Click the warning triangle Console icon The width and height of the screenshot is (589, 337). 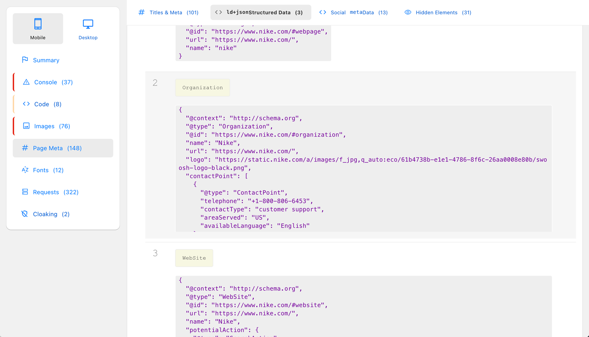[26, 82]
